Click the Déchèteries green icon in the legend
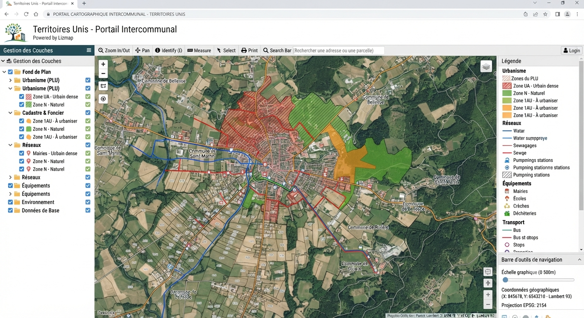 tap(507, 213)
